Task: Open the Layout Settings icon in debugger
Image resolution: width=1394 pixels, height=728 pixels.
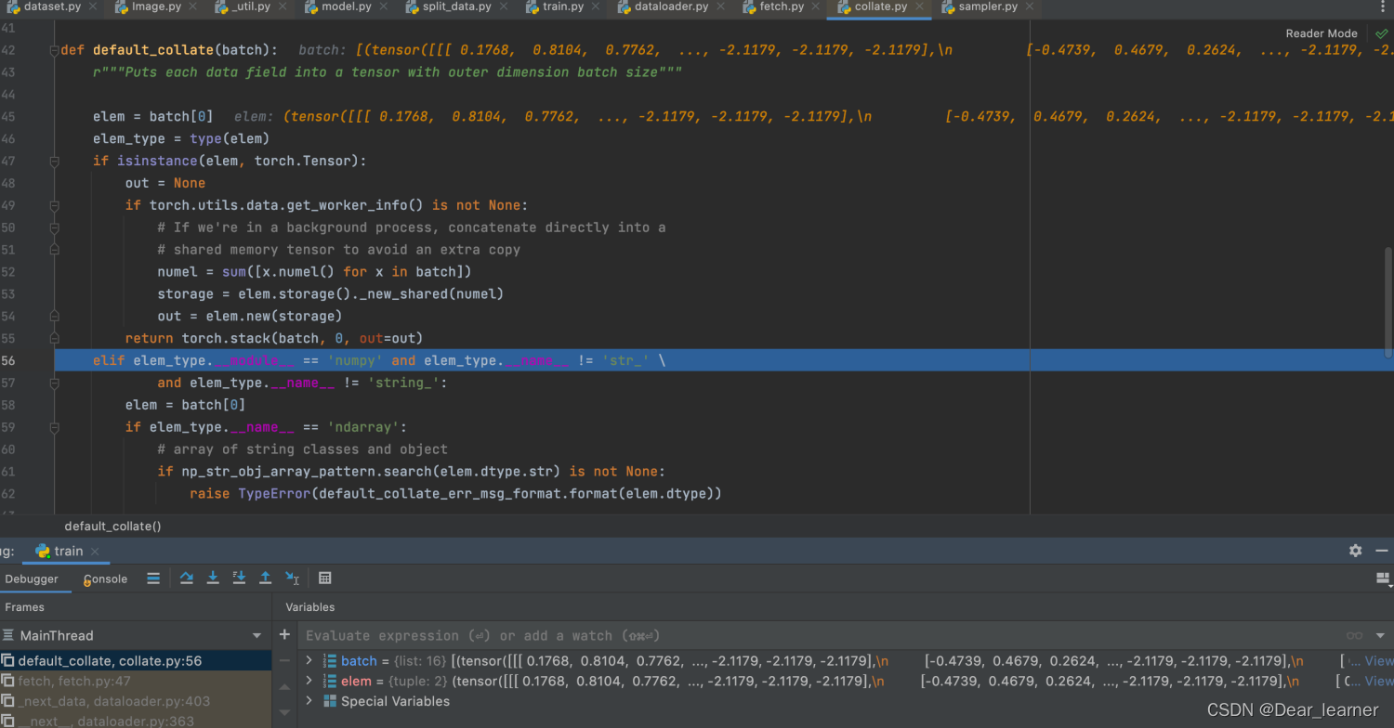Action: tap(1383, 578)
